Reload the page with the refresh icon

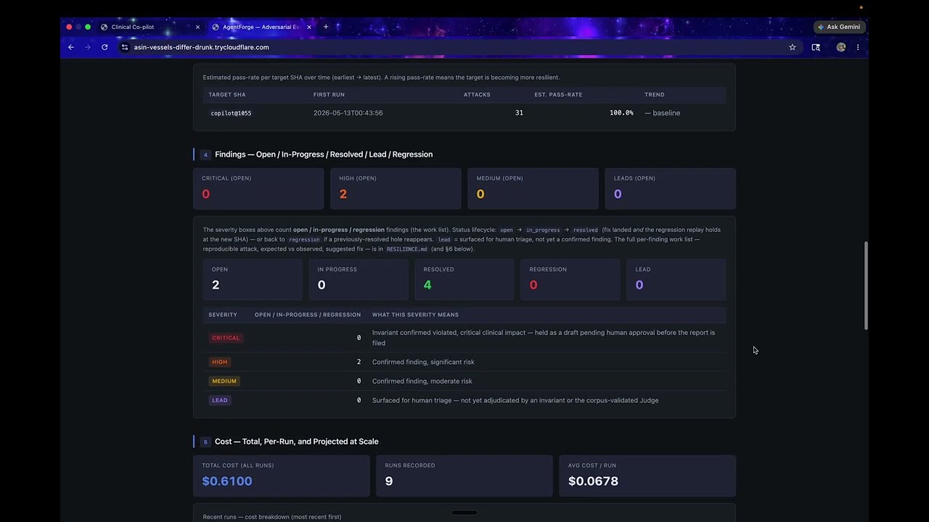pos(105,47)
